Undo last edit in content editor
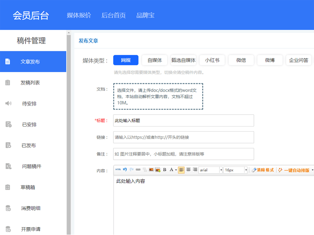The image size is (314, 235). [125, 170]
